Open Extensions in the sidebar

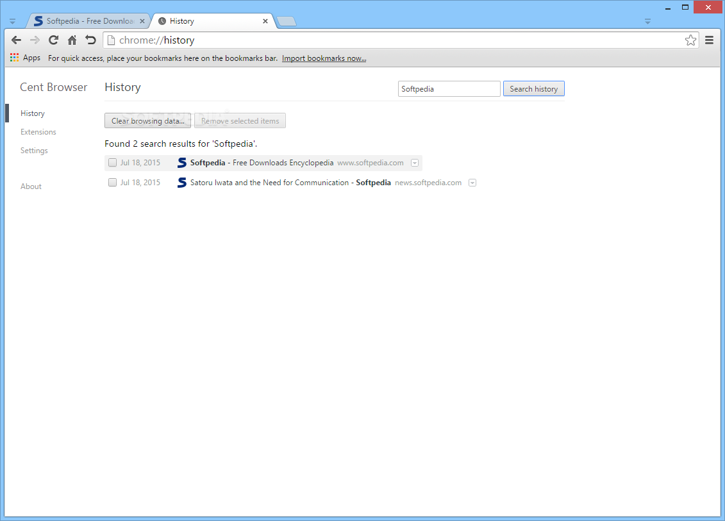pyautogui.click(x=38, y=132)
